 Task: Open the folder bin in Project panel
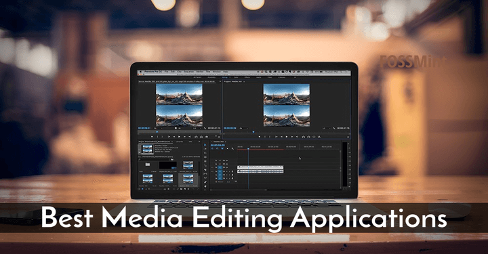[148, 165]
